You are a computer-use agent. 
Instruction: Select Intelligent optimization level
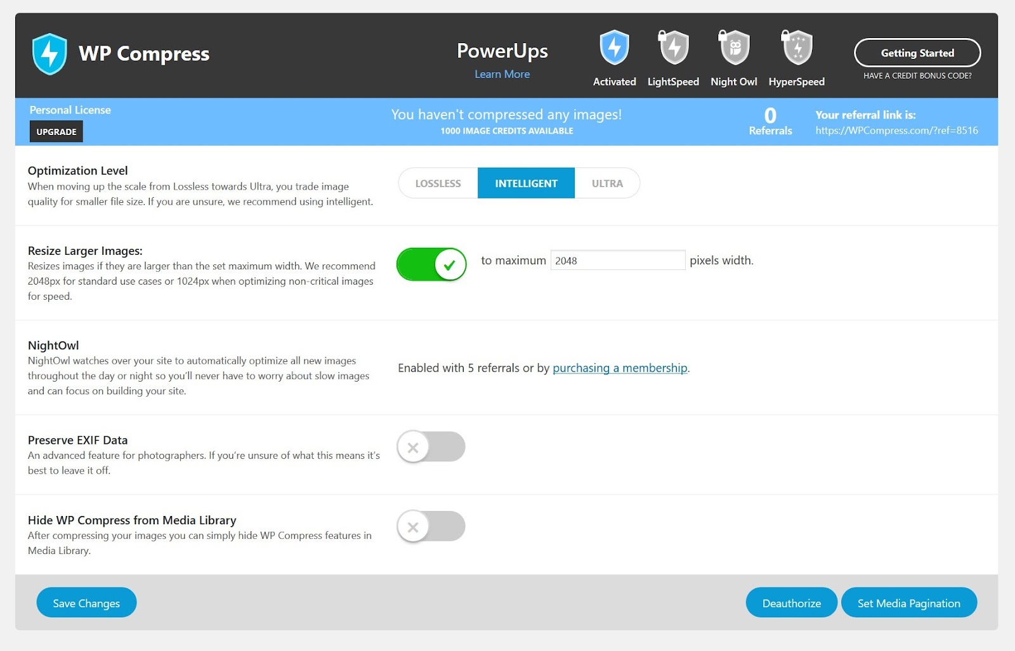[x=526, y=183]
